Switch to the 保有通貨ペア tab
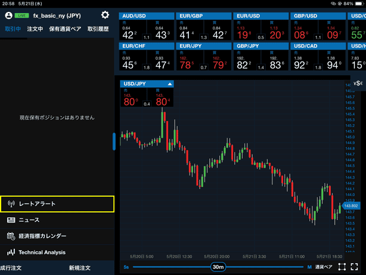The image size is (366, 275). [65, 29]
